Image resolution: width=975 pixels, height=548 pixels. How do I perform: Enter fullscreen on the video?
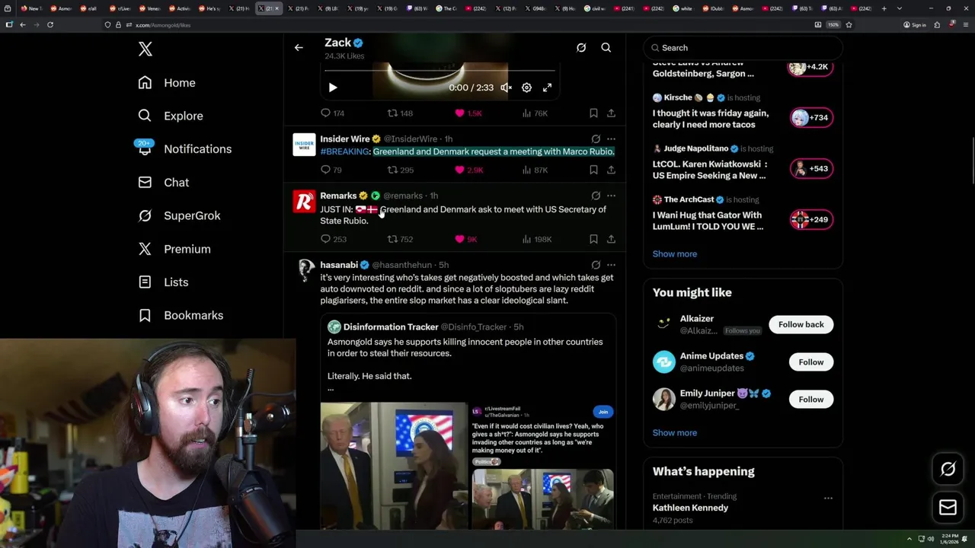coord(547,88)
